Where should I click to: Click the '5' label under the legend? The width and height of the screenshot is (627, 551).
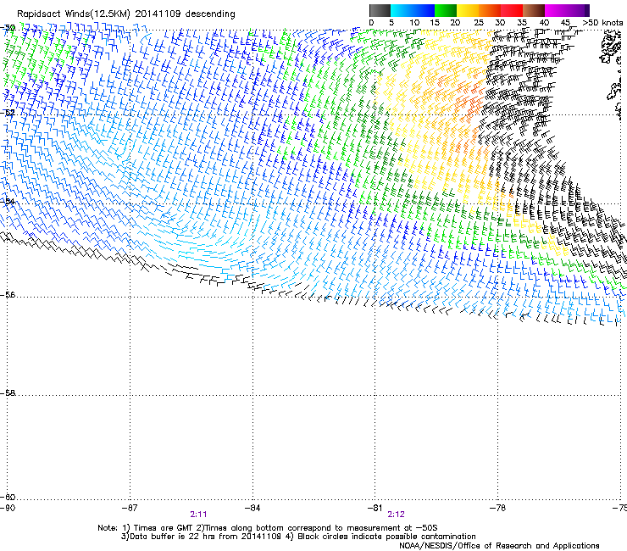(391, 23)
